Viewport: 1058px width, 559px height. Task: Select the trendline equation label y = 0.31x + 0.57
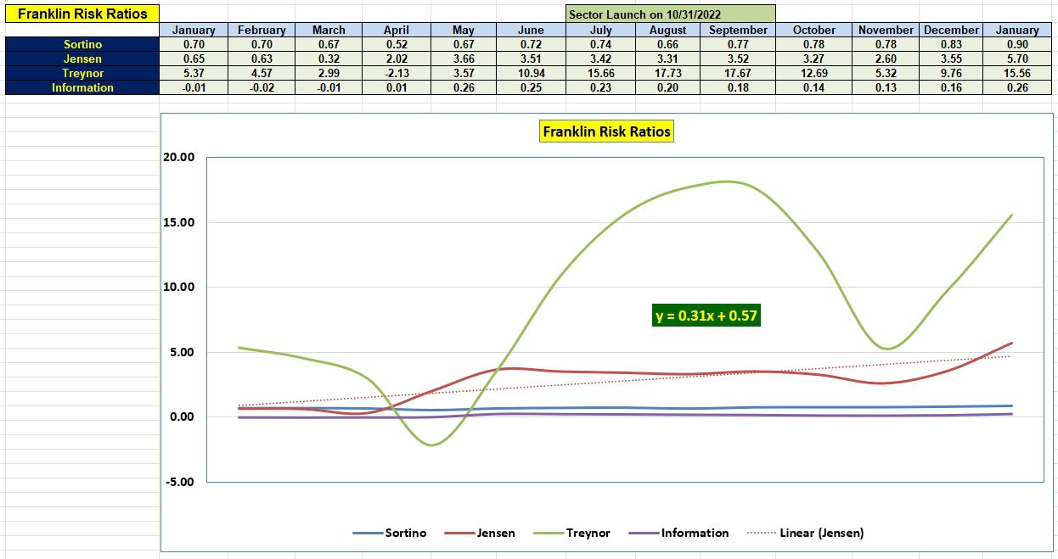pos(706,315)
